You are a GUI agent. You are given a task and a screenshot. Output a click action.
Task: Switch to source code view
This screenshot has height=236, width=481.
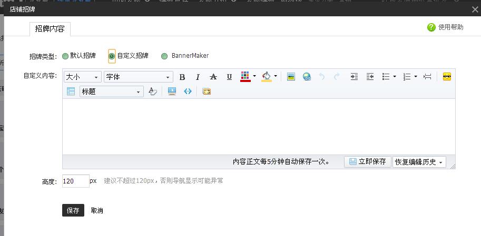point(188,91)
